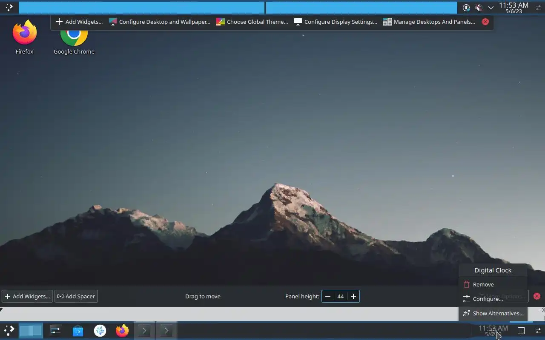This screenshot has width=545, height=340.
Task: Open Configure Display Settings
Action: coord(336,22)
